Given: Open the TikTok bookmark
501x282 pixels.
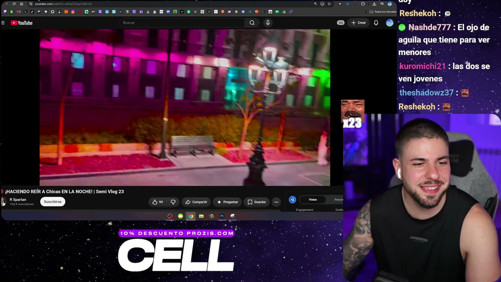Looking at the screenshot, I should 32,12.
